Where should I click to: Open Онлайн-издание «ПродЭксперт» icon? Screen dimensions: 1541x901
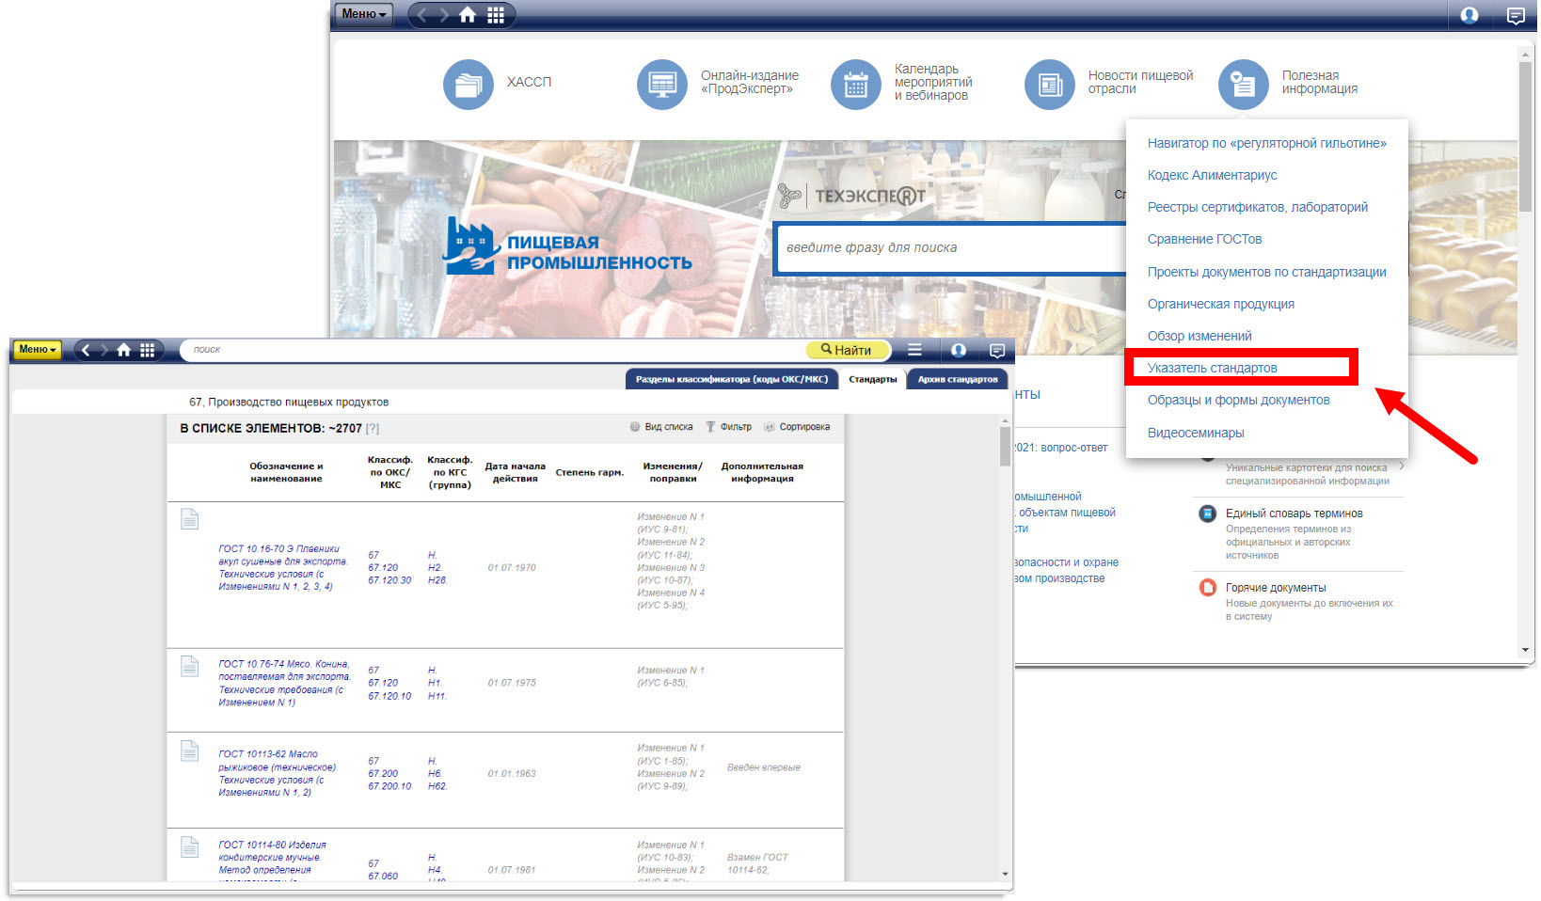[662, 85]
